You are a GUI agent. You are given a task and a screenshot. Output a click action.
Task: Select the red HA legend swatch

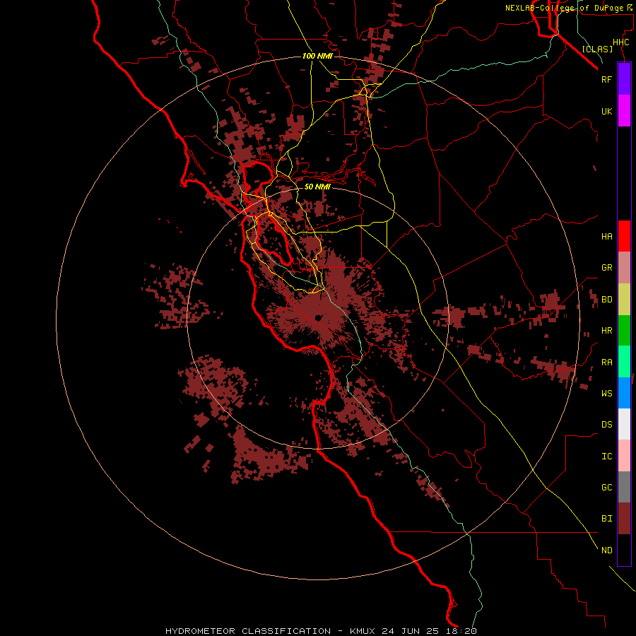point(624,236)
